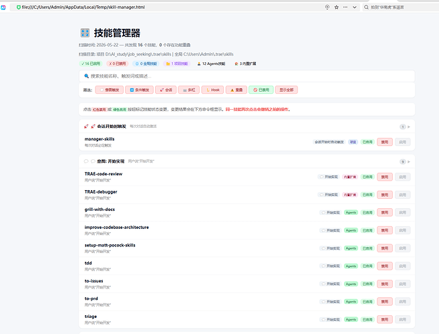The width and height of the screenshot is (439, 334).
Task: Click the bookmark star icon in address bar
Action: tap(336, 7)
